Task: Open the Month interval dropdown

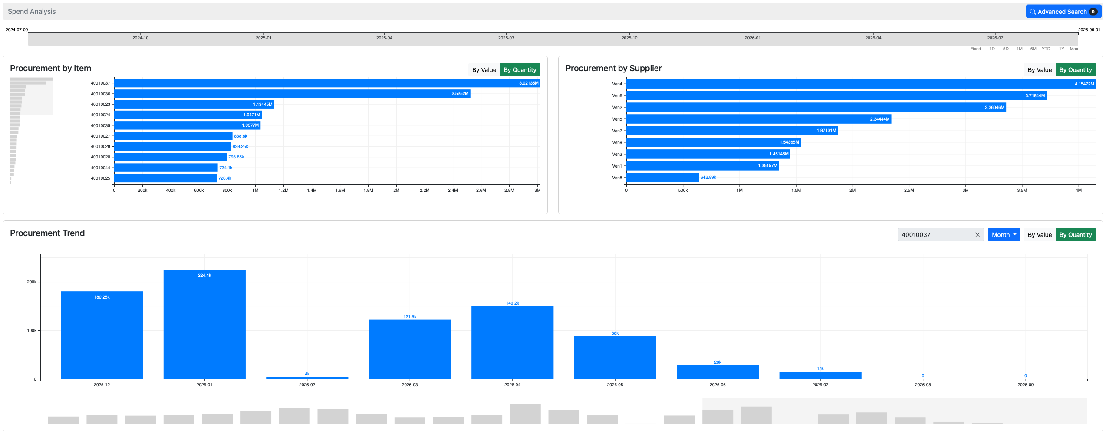Action: coord(1004,235)
